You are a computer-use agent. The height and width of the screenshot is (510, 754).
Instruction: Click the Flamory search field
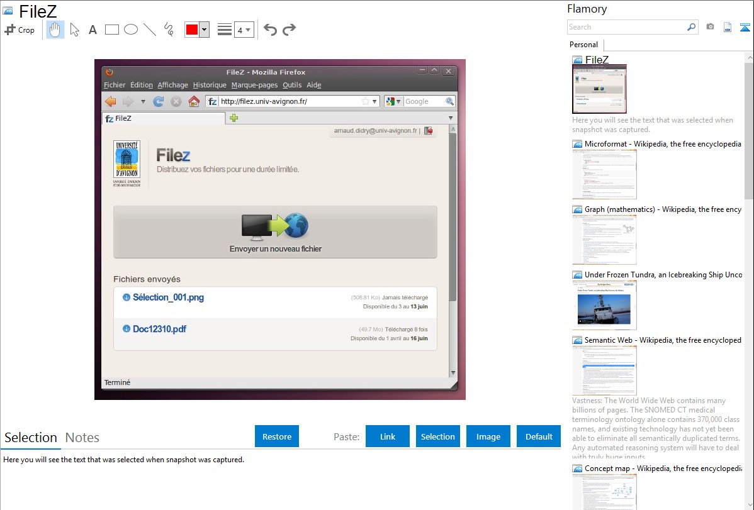626,27
